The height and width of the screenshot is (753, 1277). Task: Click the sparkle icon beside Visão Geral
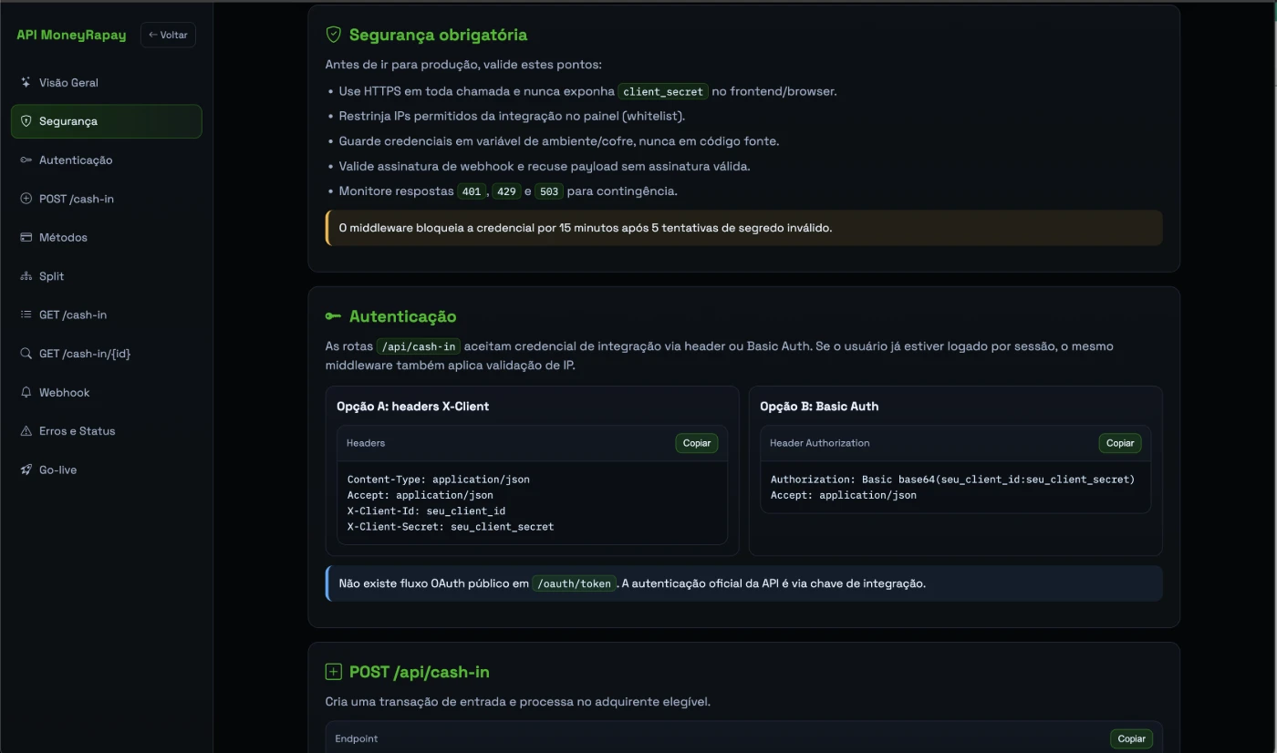[x=26, y=82]
